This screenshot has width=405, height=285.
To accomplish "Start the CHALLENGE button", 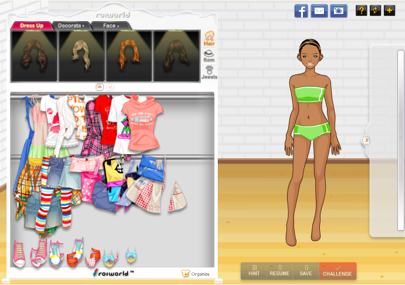I will 338,271.
